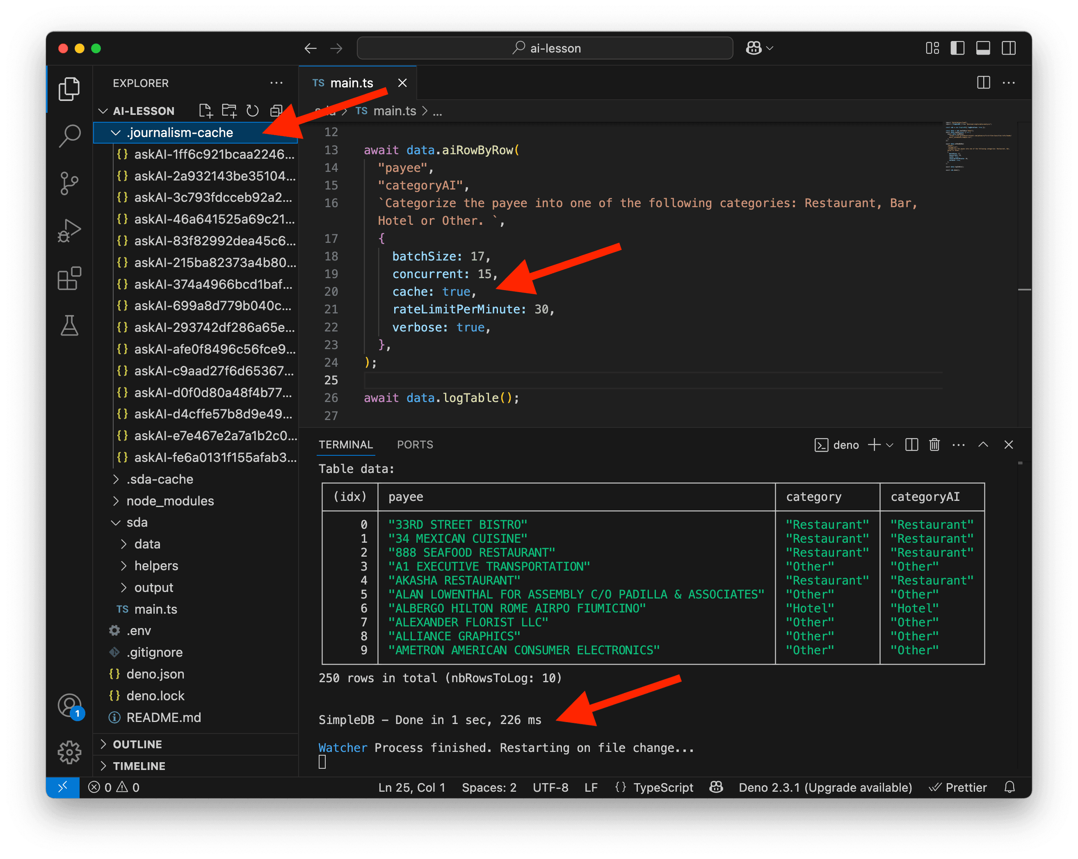Open editor more actions menu
Screen dimensions: 1078x859
coord(1009,83)
